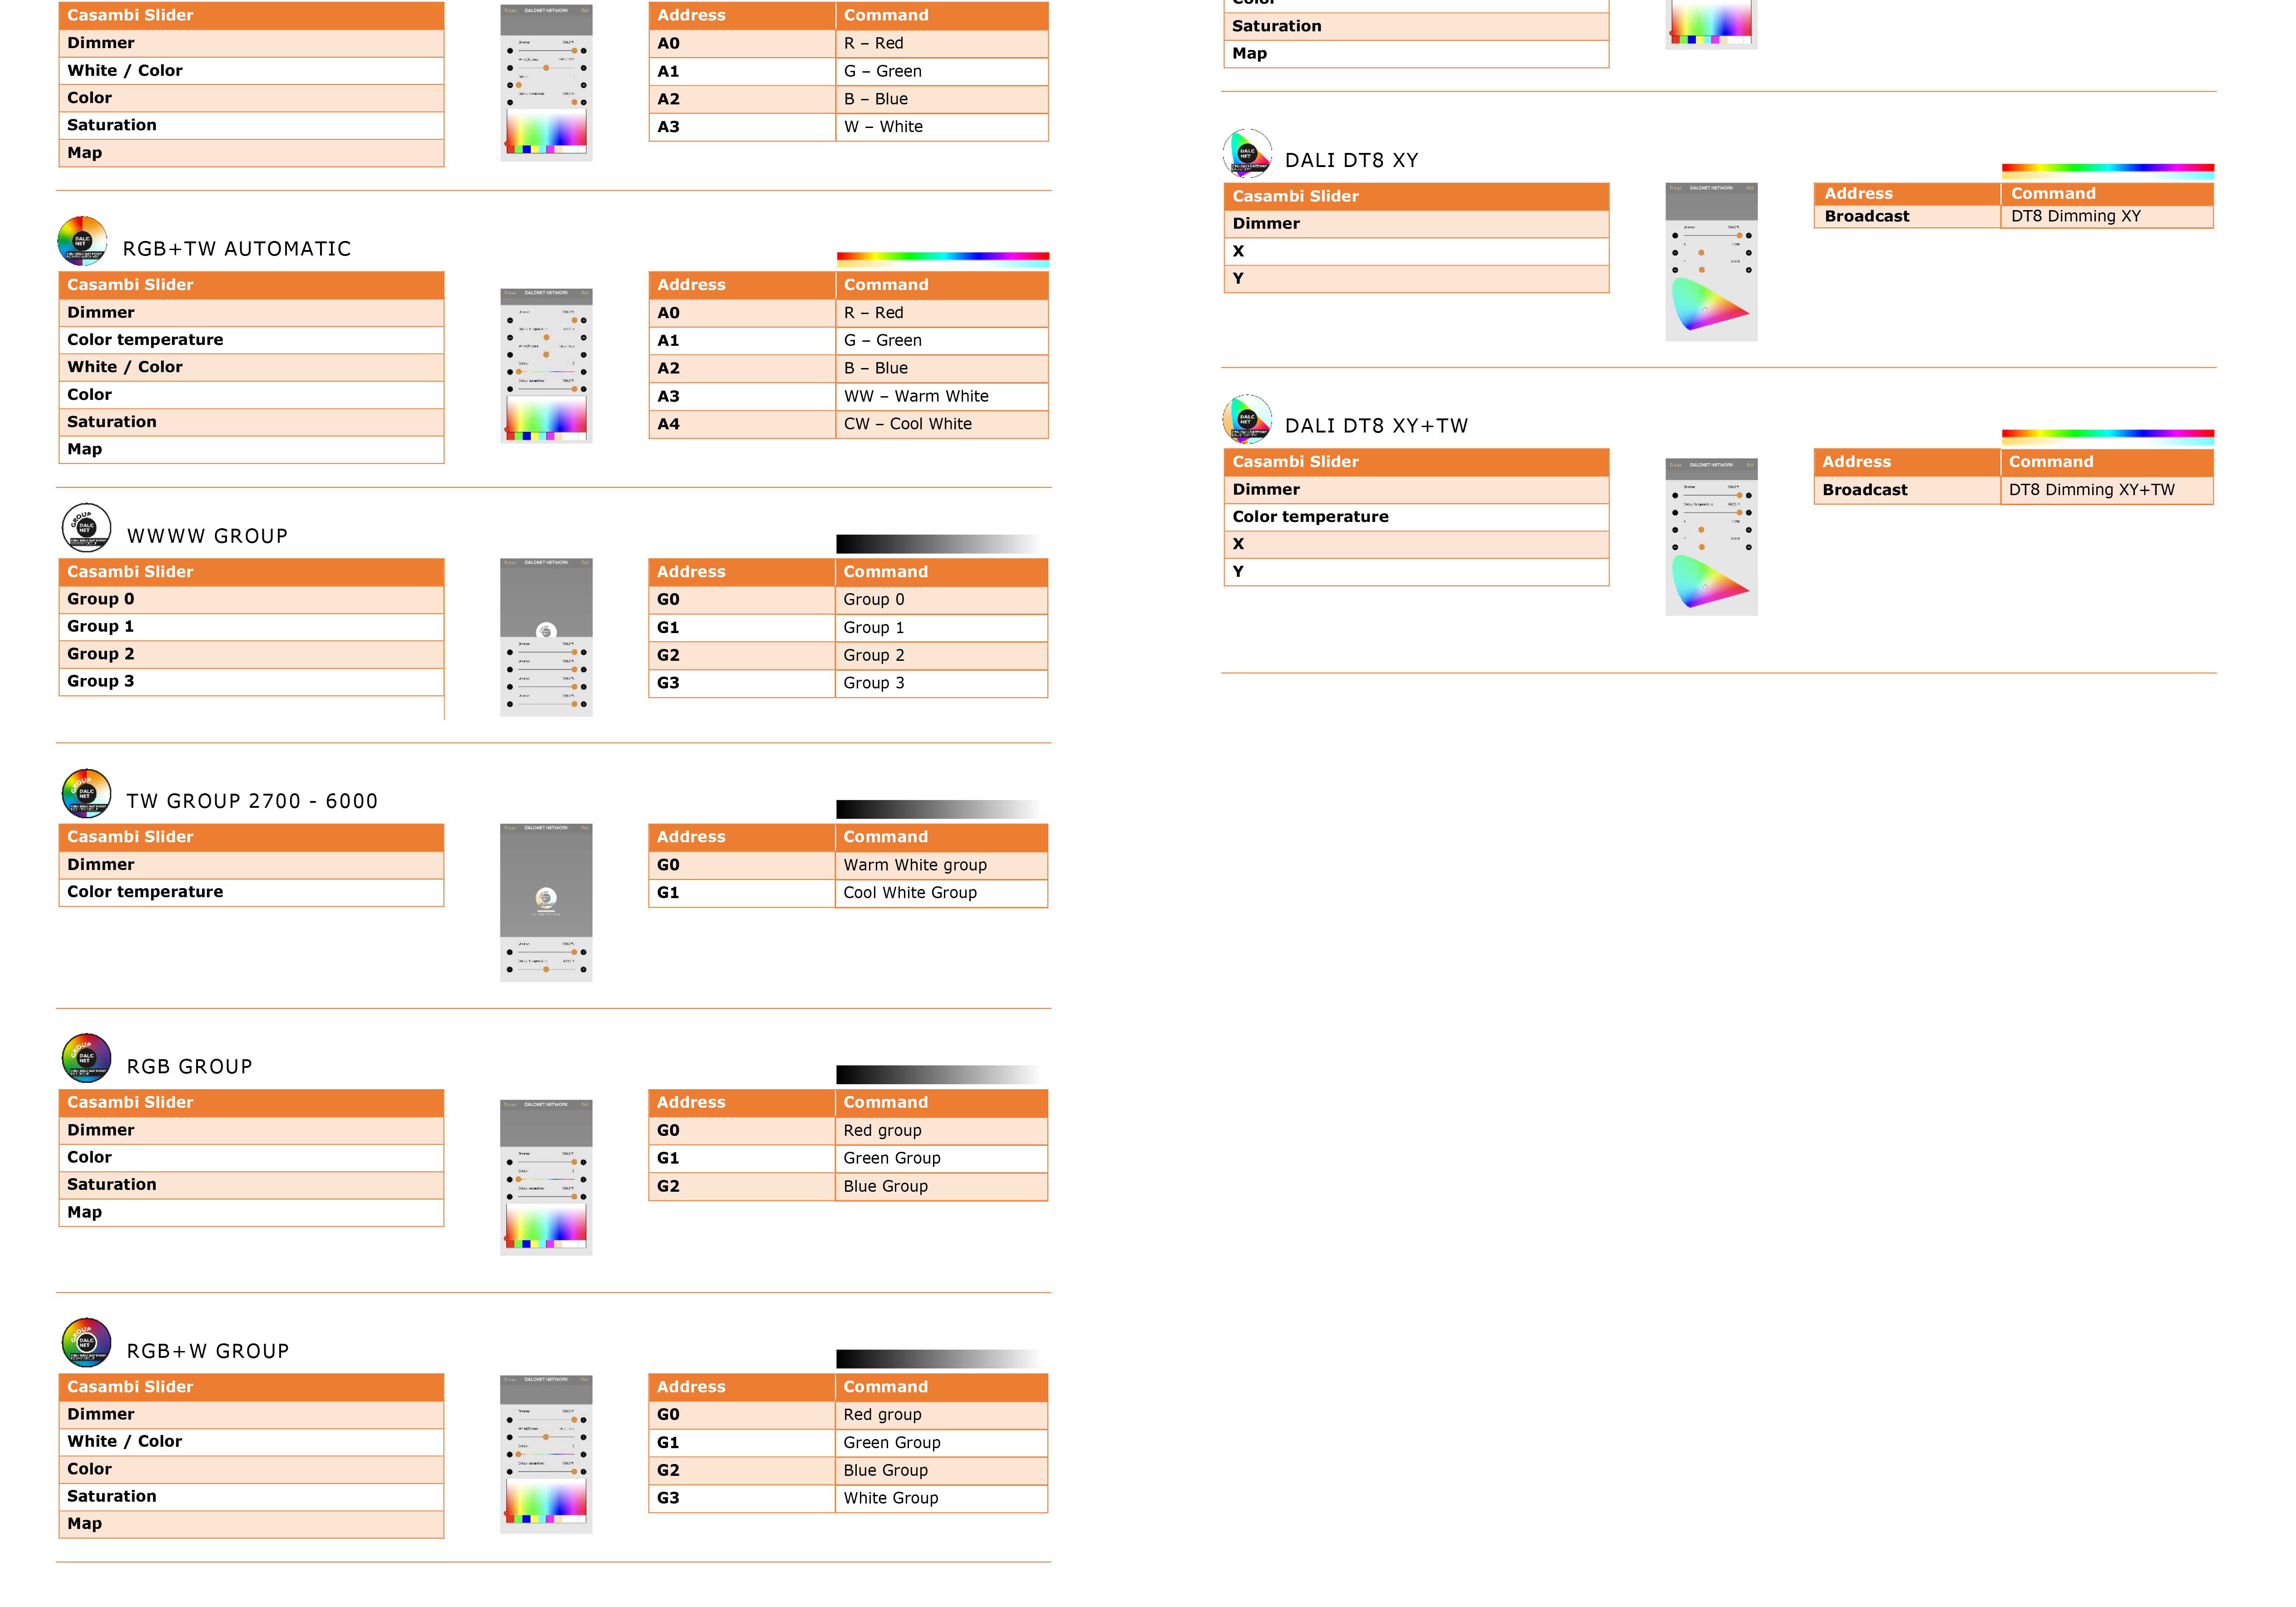Image resolution: width=2296 pixels, height=1607 pixels.
Task: Click 'White / Color' in the RGB+W GROUP slider table
Action: (x=251, y=1442)
